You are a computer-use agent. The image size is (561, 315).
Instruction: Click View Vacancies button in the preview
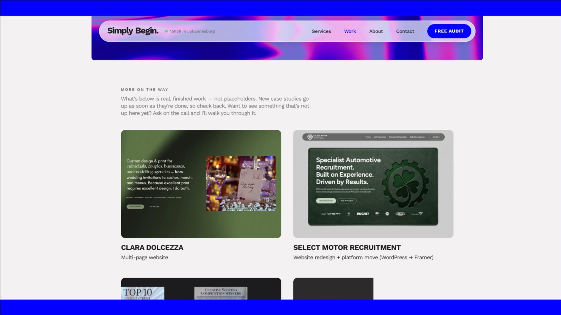pyautogui.click(x=326, y=201)
